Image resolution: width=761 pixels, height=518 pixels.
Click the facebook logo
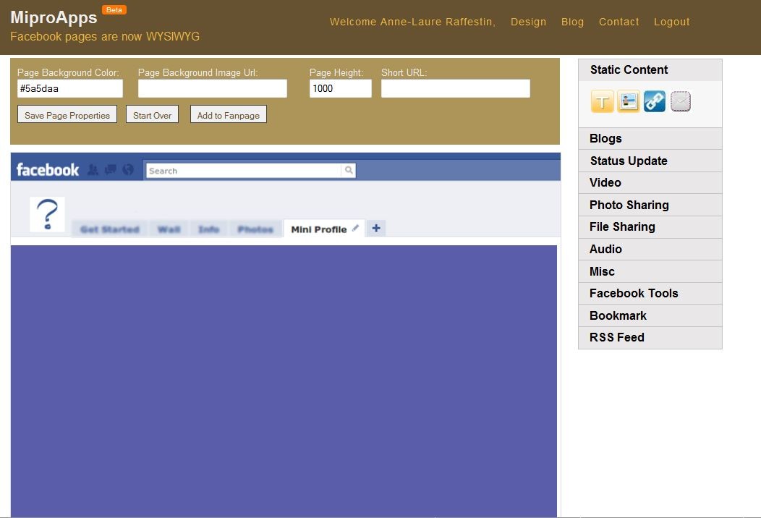48,170
